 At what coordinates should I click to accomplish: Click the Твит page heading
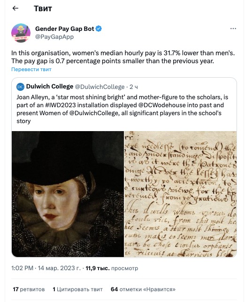(43, 8)
